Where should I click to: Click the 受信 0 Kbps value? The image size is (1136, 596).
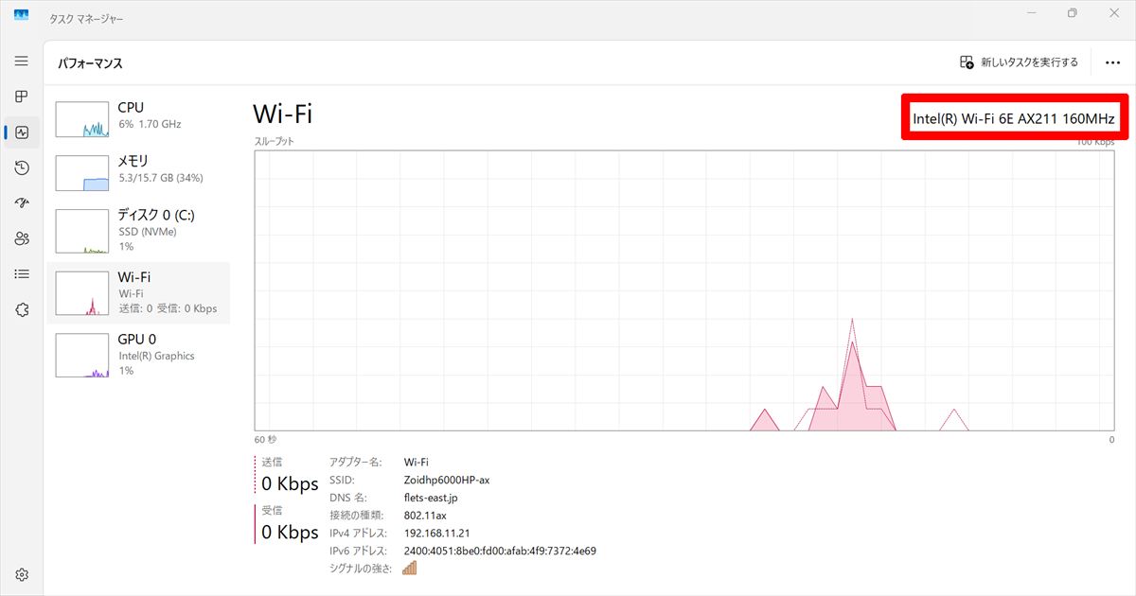[x=290, y=533]
